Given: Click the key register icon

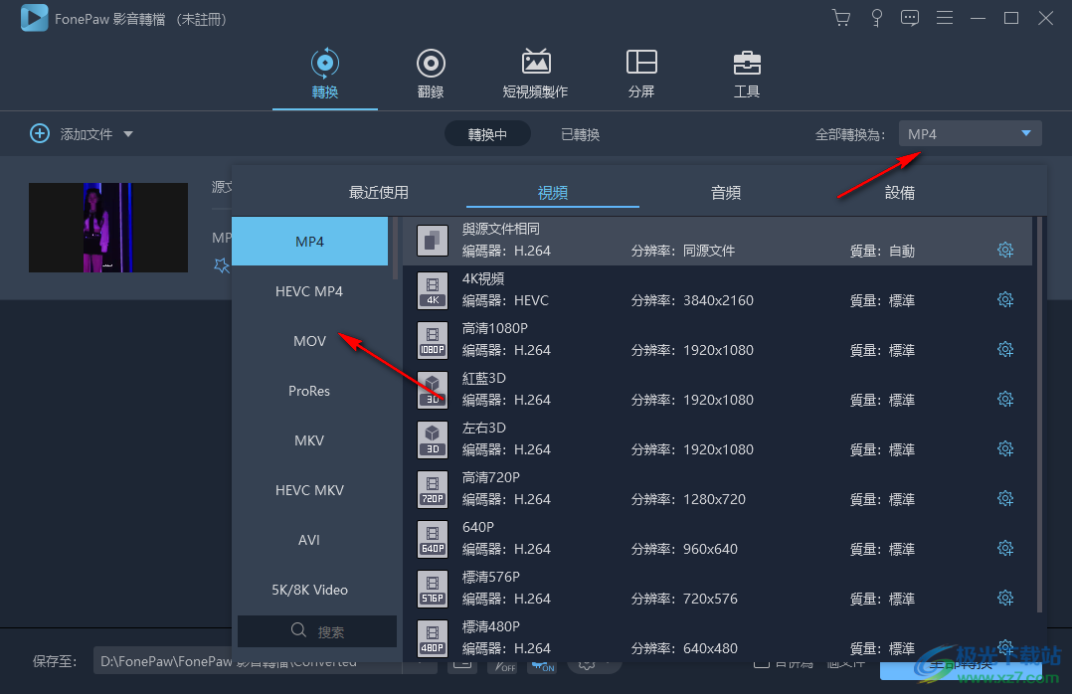Looking at the screenshot, I should (876, 18).
